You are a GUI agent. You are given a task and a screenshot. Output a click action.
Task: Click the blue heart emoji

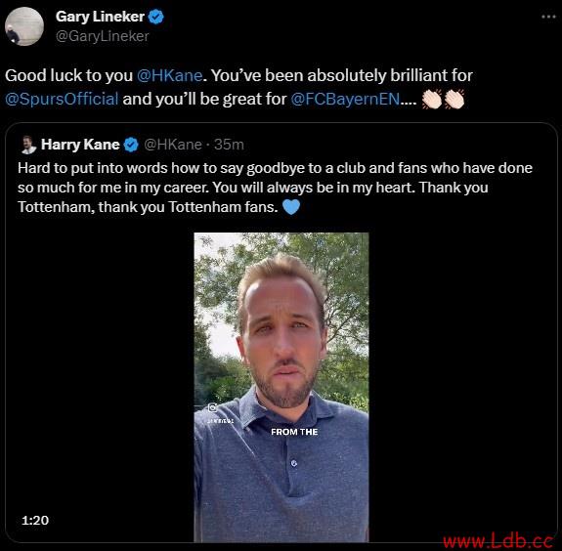(x=291, y=207)
